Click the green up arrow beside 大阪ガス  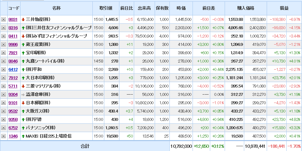coord(23,111)
